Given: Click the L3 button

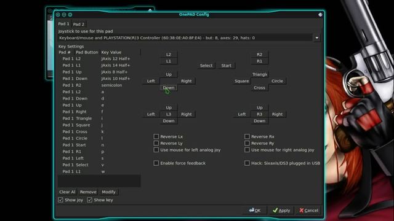Looking at the screenshot, I should (x=169, y=114).
